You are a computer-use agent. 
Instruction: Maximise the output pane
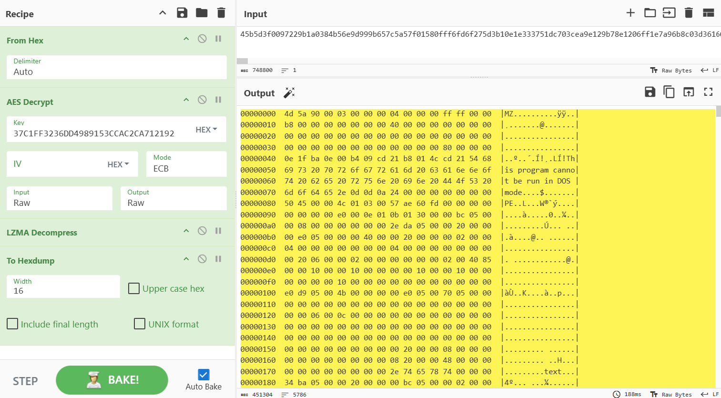[708, 92]
